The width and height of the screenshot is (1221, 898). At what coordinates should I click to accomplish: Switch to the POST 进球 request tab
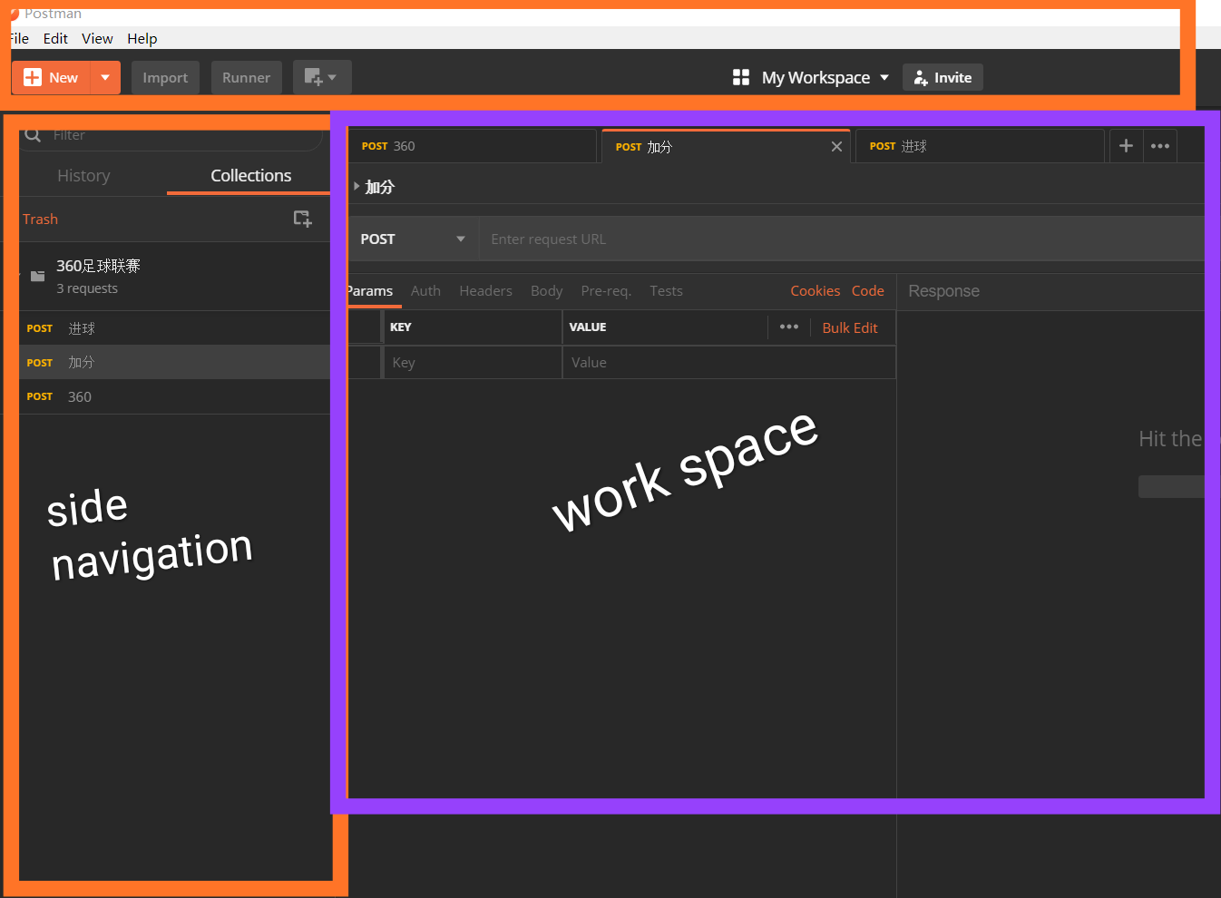pos(980,146)
